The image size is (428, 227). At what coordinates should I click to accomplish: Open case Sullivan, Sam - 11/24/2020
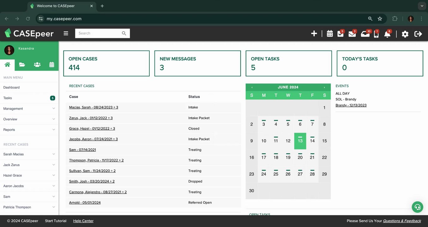[x=92, y=171]
